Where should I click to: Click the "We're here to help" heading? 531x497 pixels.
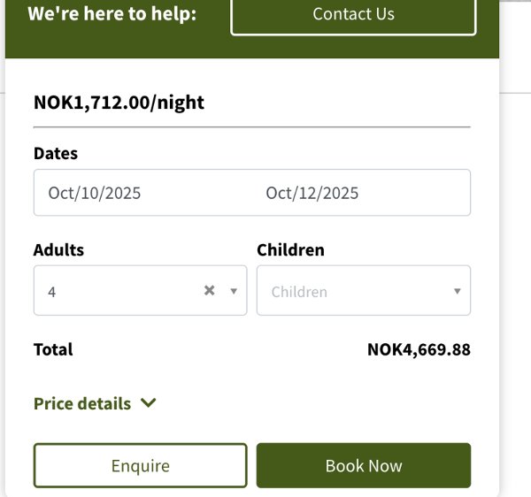[x=112, y=14]
